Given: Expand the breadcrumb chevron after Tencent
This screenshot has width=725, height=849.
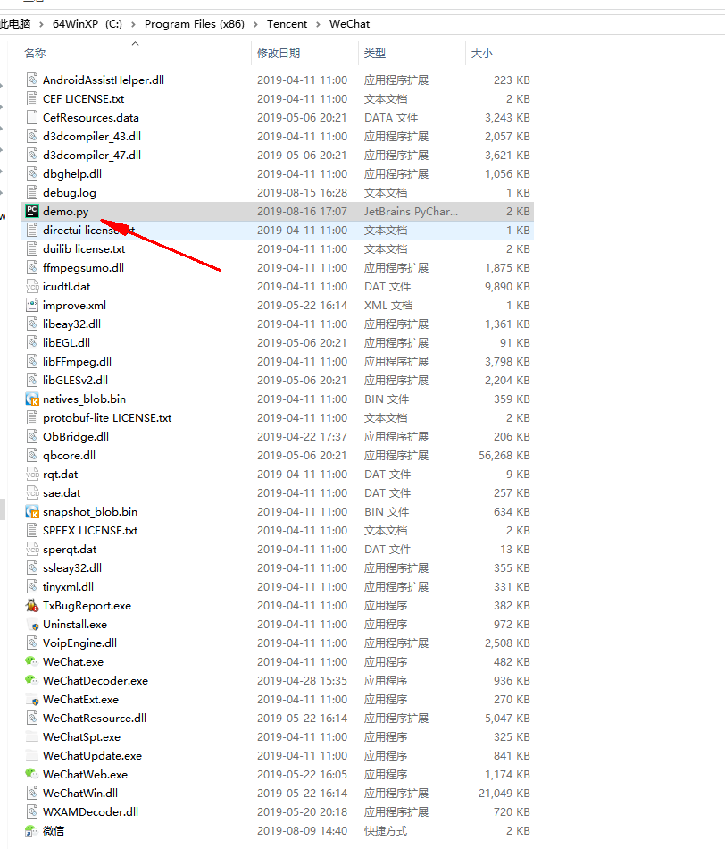Looking at the screenshot, I should point(318,24).
